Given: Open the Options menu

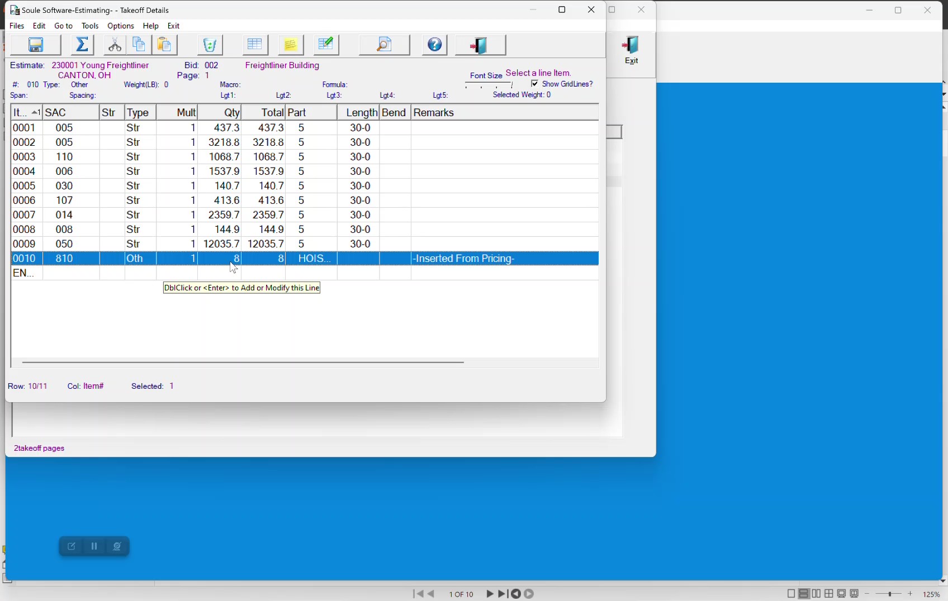Looking at the screenshot, I should pos(121,26).
